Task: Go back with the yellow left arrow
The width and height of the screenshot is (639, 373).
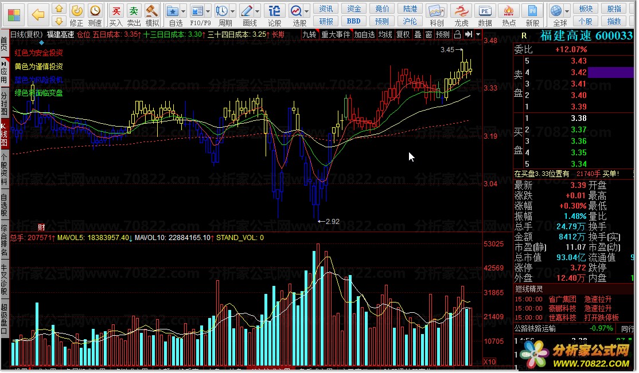Action: pyautogui.click(x=38, y=15)
